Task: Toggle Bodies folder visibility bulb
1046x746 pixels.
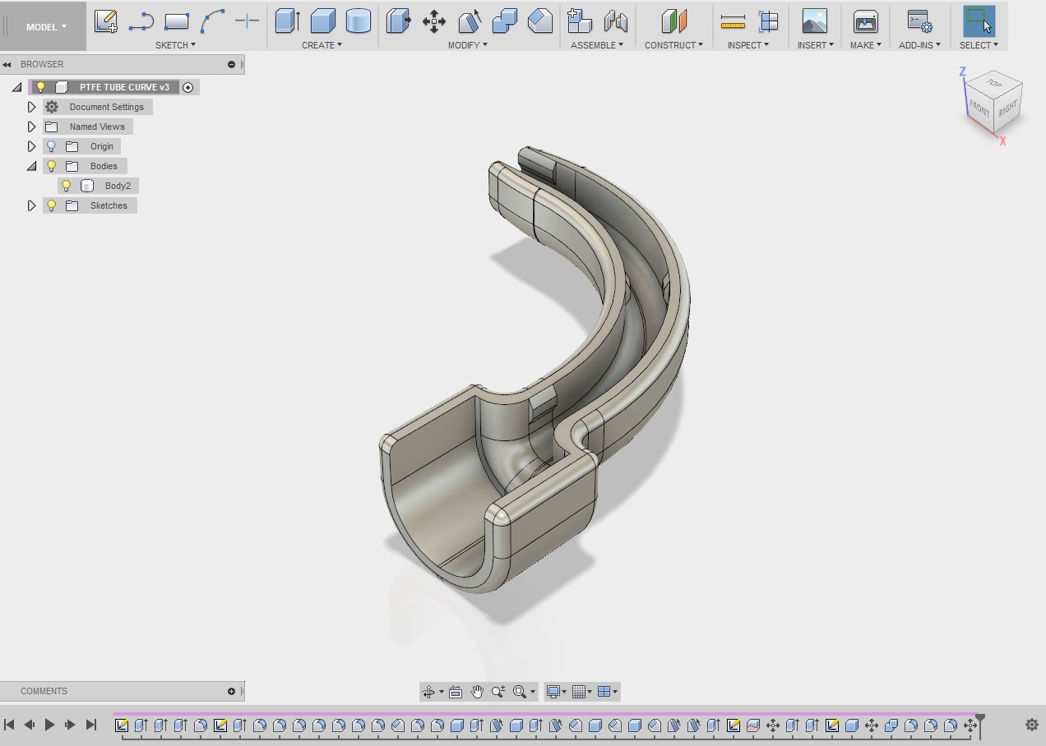Action: pyautogui.click(x=51, y=166)
